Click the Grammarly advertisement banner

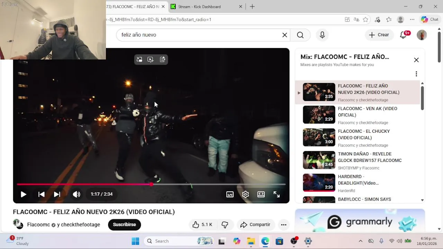[360, 220]
